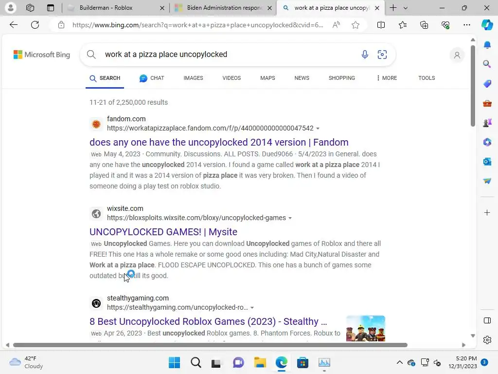Open the weather widget 42°F Cloudy
The height and width of the screenshot is (374, 498).
pos(26,362)
